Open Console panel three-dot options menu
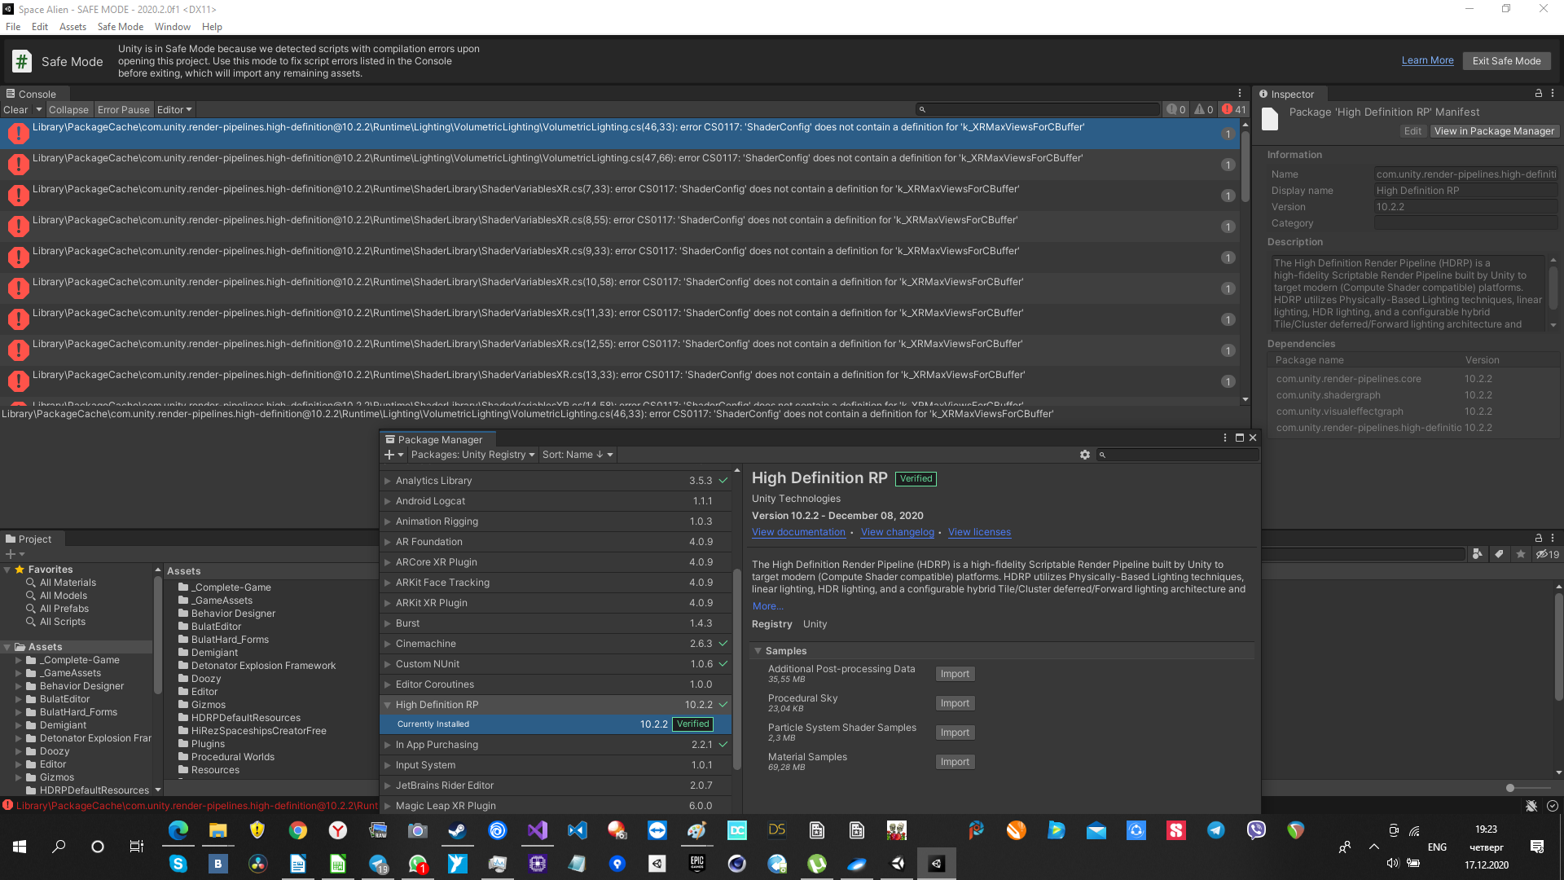 (1240, 94)
